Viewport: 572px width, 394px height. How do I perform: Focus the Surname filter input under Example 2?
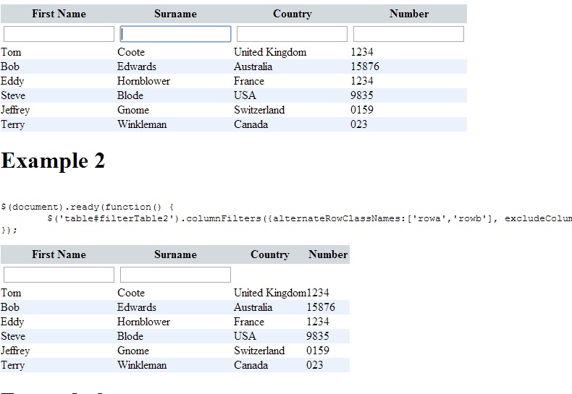(x=175, y=275)
